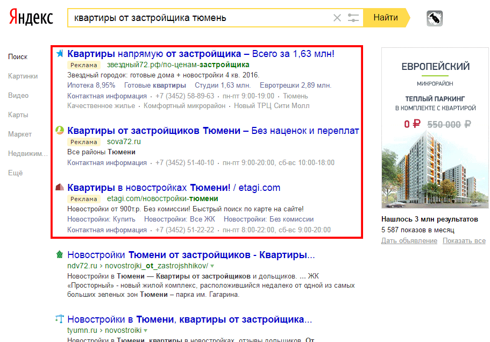This screenshot has height=342, width=490.
Task: Open the Готовые квартиры sitelink
Action: click(x=155, y=85)
